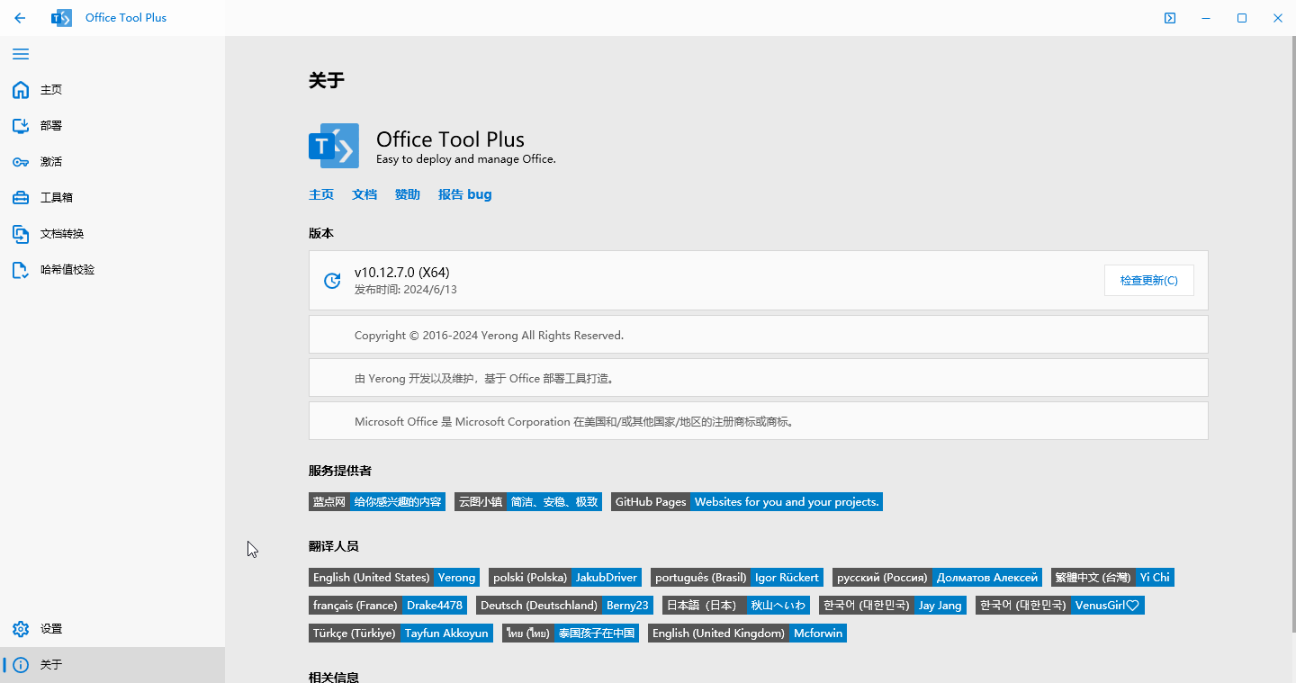This screenshot has width=1296, height=683.
Task: Select the 关于 (About) sidebar entry
Action: (x=50, y=664)
